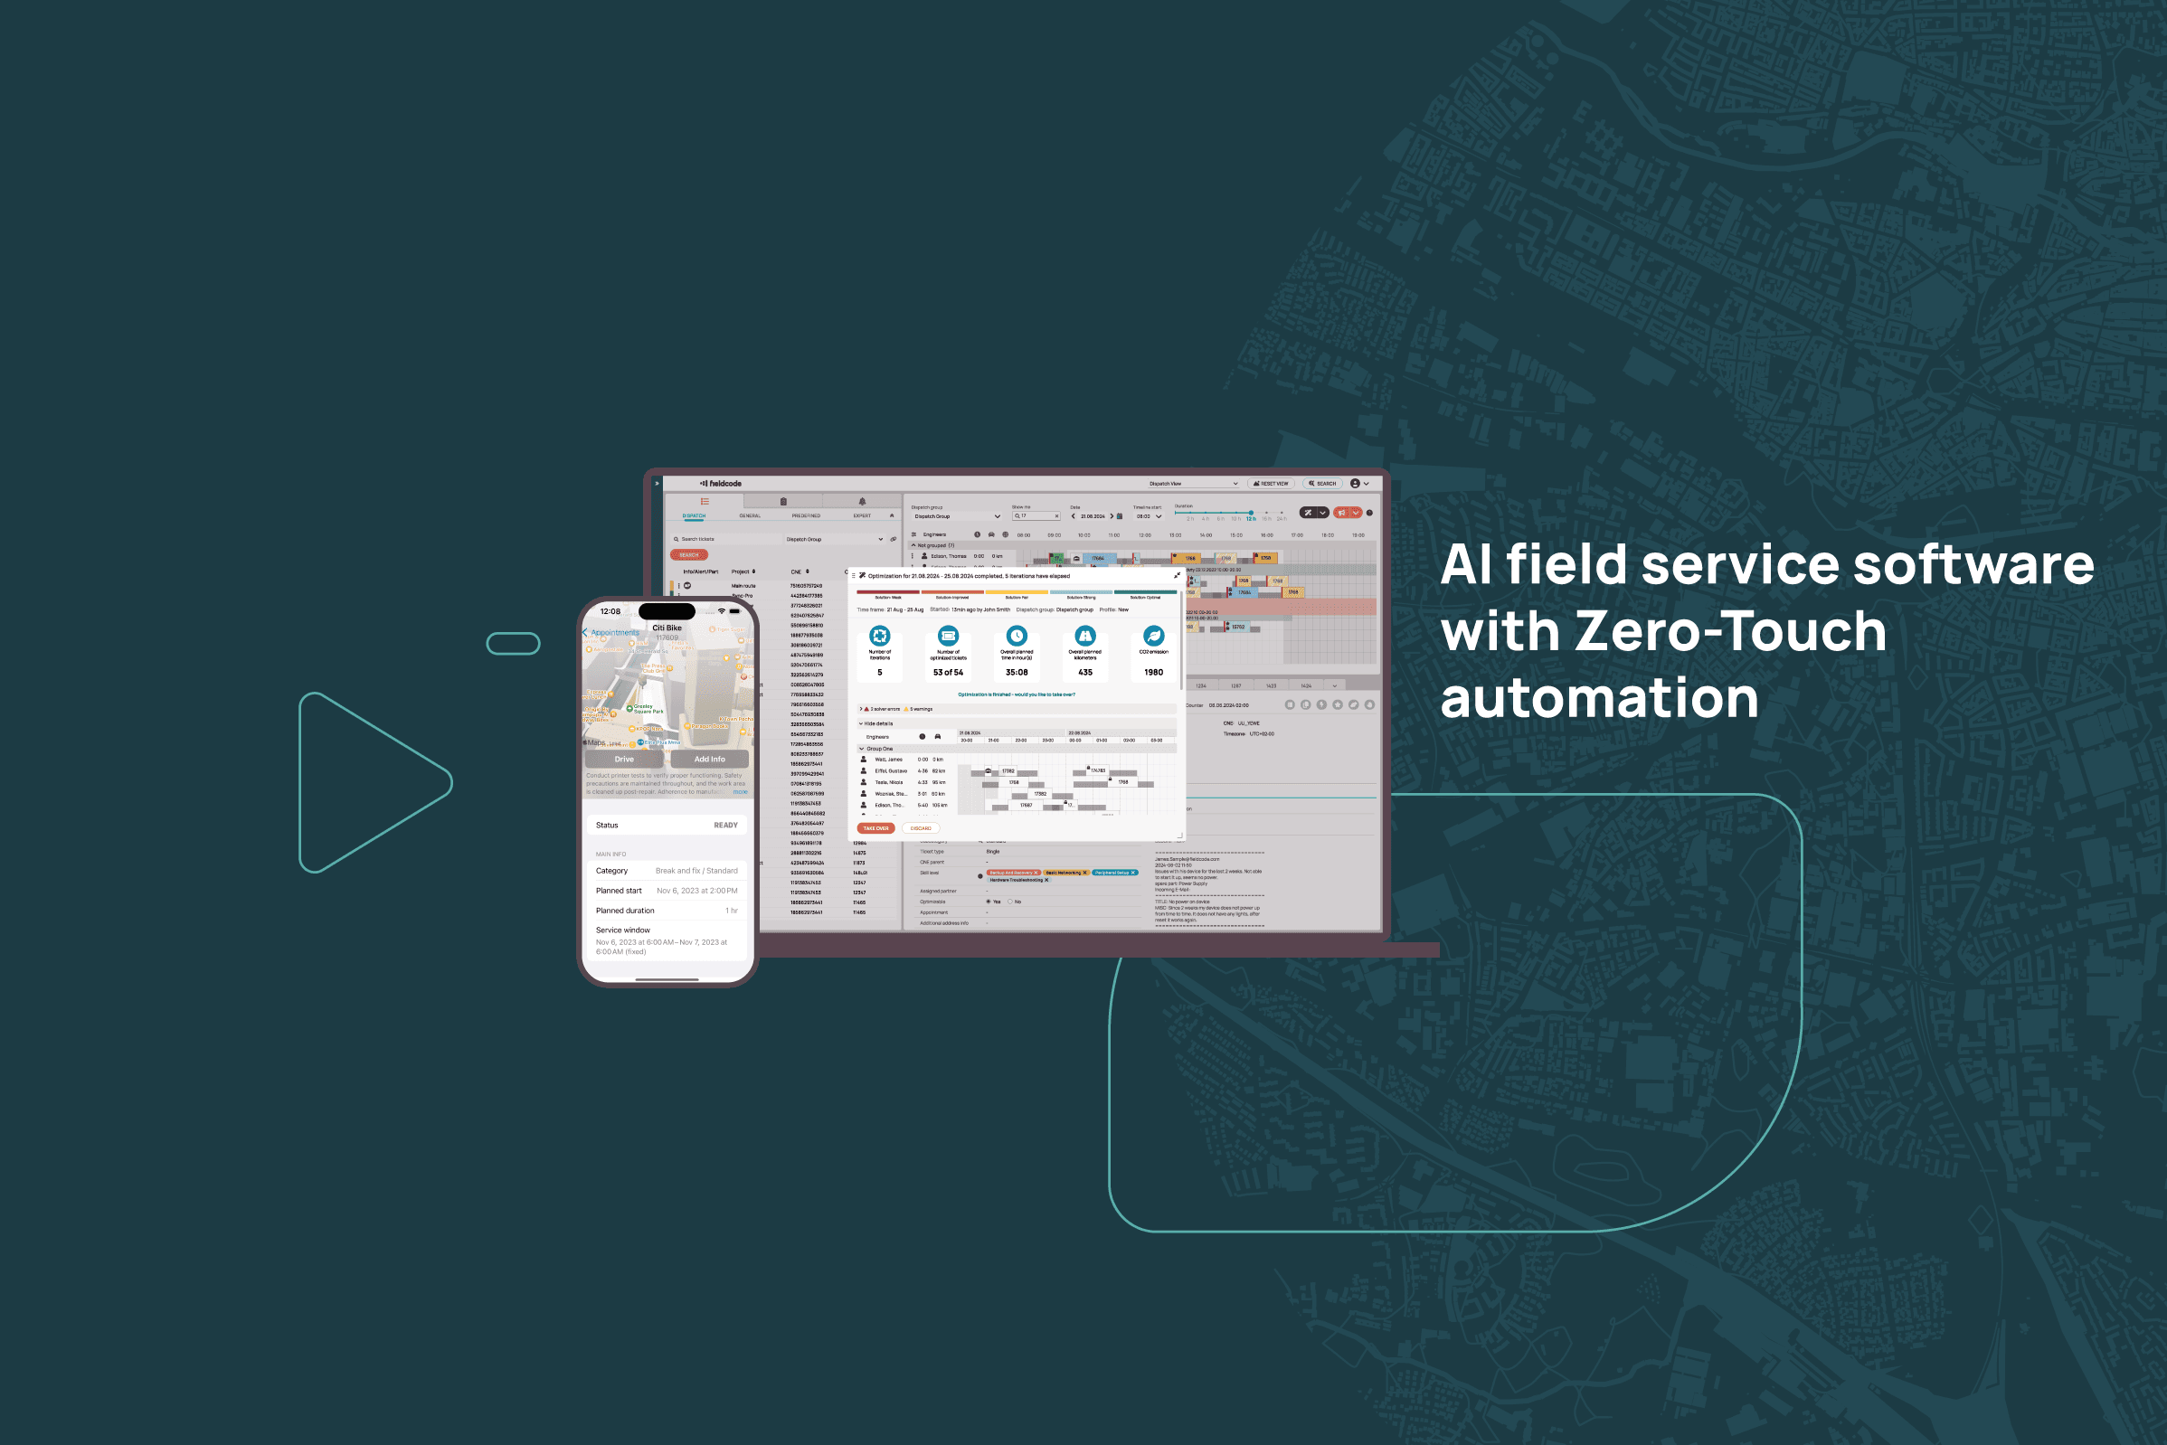Click the Solution Optimal progress segment
This screenshot has height=1445, width=2167.
(1146, 592)
